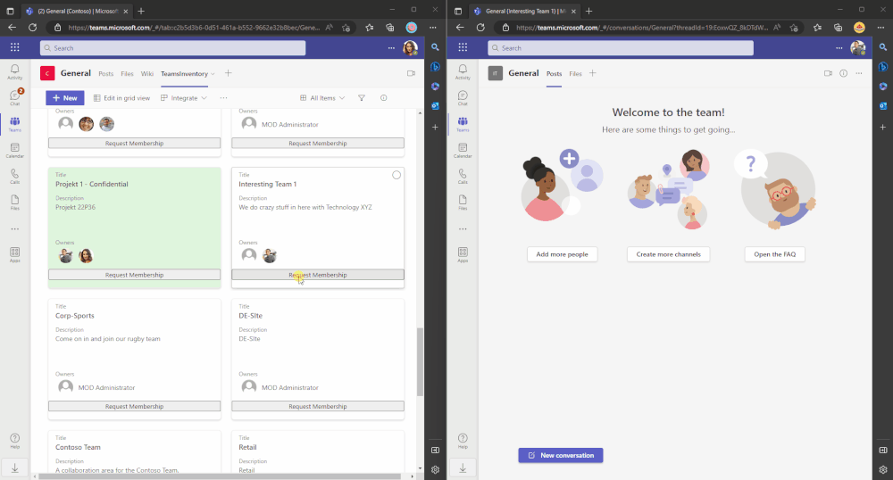Open the Edge sidebar search icon in left window
The image size is (893, 480).
435,47
